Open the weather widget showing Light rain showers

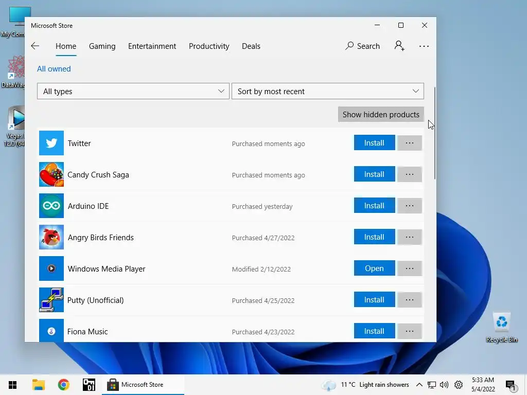[x=365, y=385]
